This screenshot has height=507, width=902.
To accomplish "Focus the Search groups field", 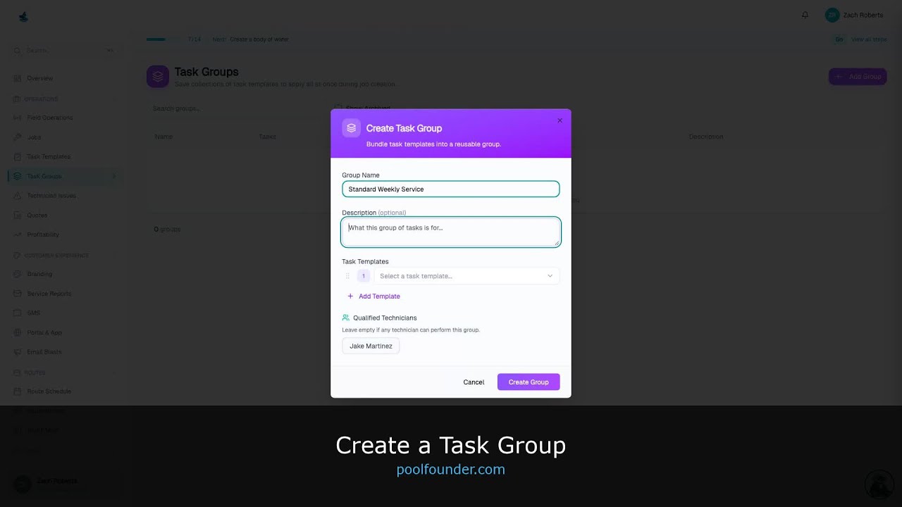I will pyautogui.click(x=236, y=108).
